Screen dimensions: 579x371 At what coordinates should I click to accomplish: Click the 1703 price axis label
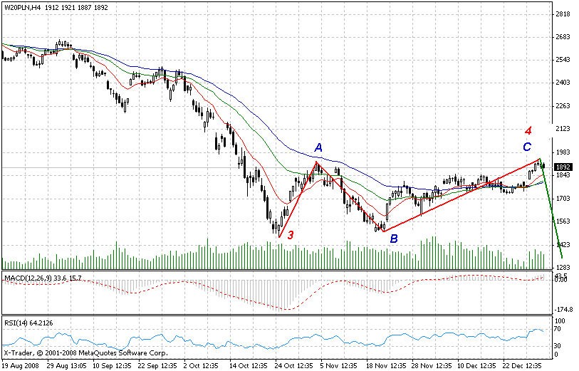click(x=563, y=198)
